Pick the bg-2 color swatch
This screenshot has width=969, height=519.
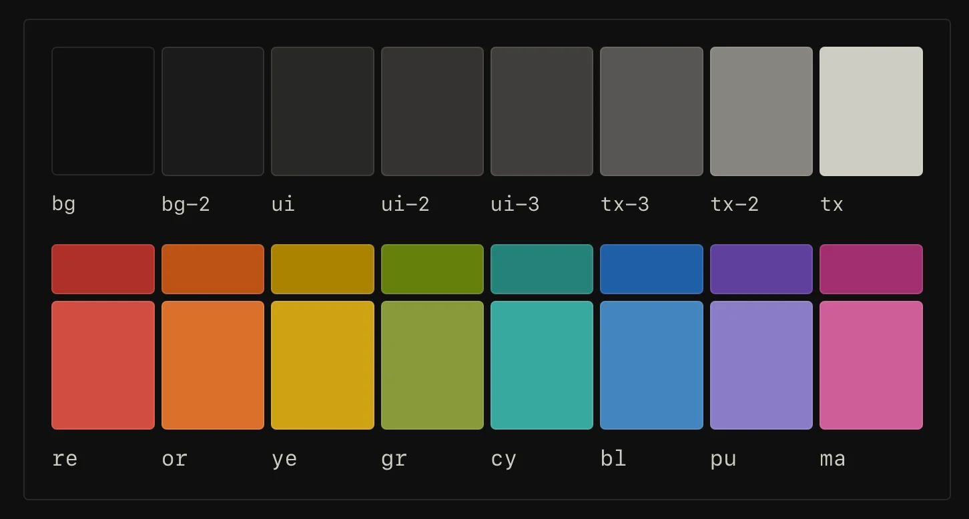click(x=213, y=111)
